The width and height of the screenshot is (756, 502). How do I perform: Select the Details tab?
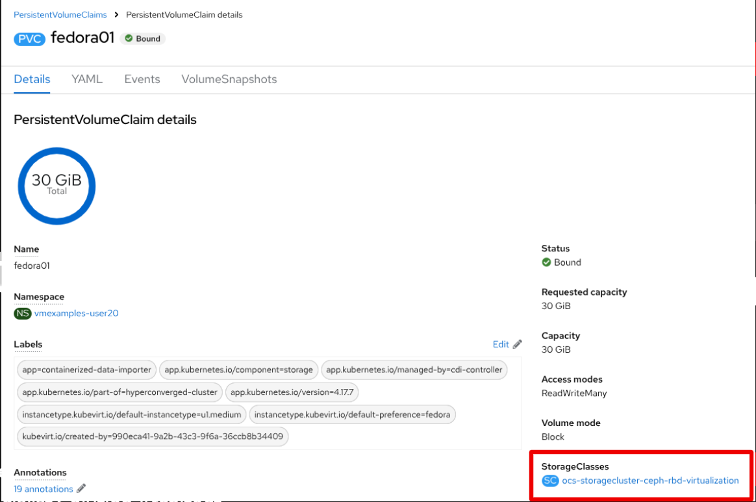pyautogui.click(x=32, y=79)
